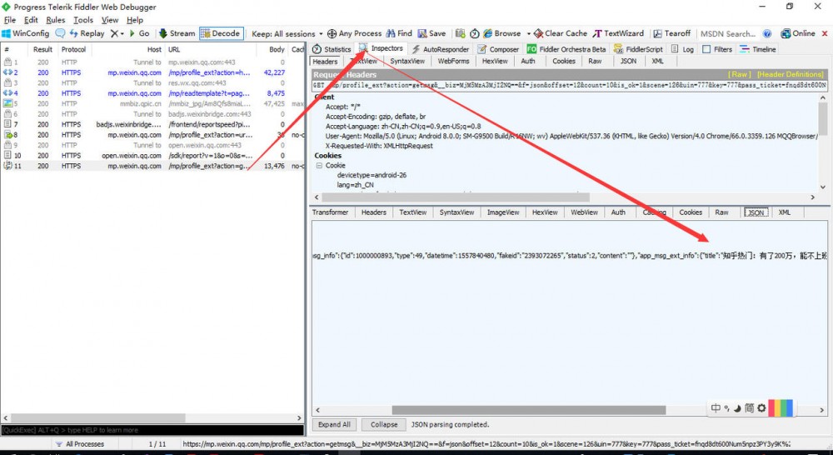Screen dimensions: 833x455
Task: Click the Go resume button
Action: click(139, 33)
